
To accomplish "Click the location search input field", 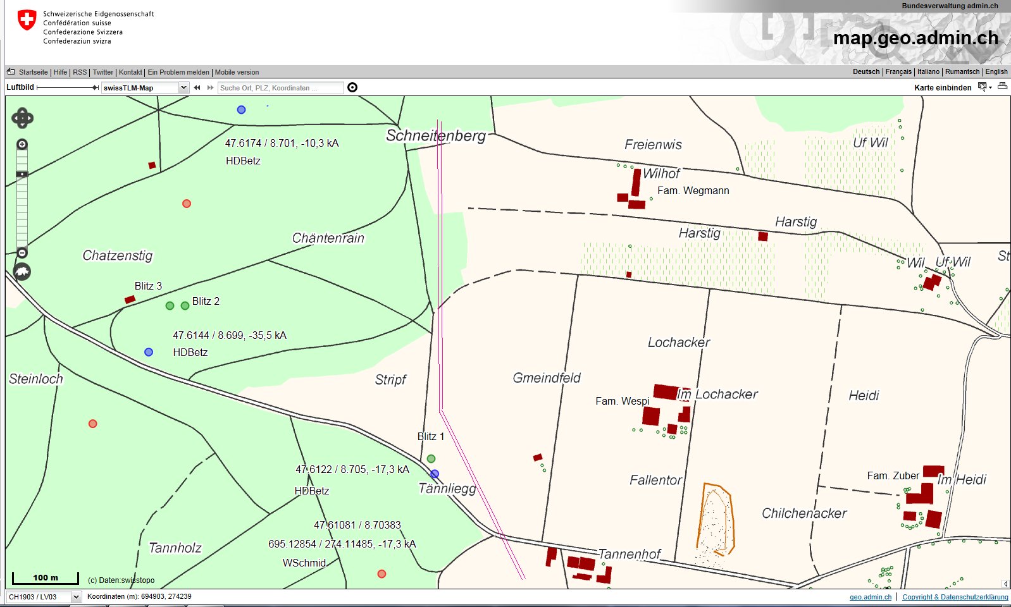I will 280,88.
